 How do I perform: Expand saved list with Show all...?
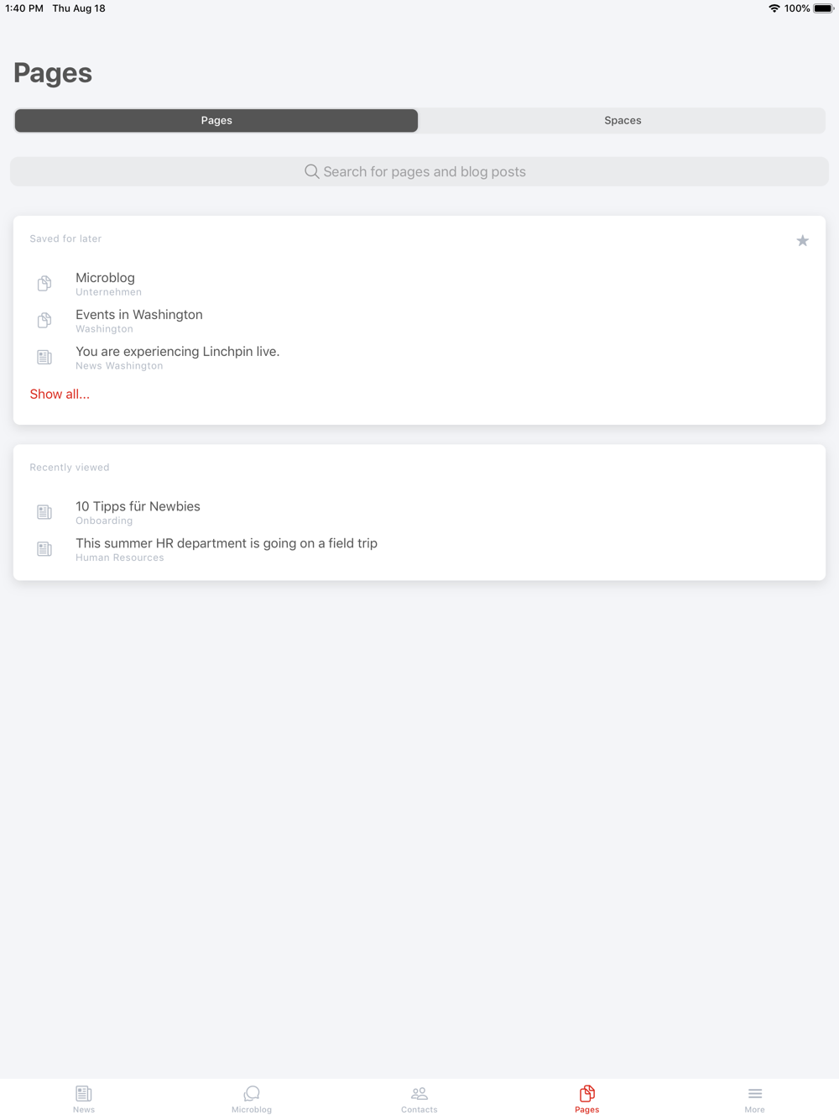click(x=60, y=394)
